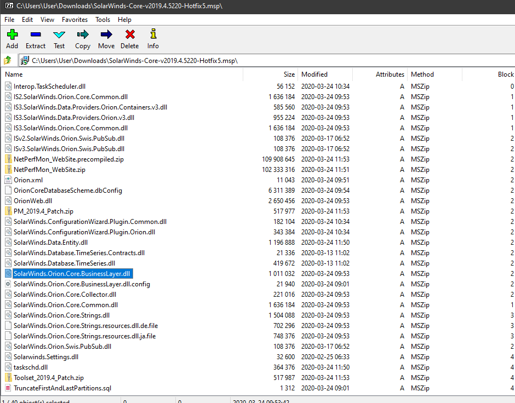Open the Tools menu
Viewport: 515px width, 403px height.
pos(102,19)
